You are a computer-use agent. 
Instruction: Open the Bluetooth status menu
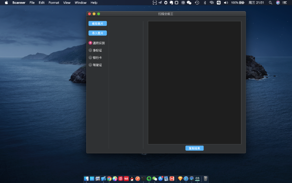(205, 2)
